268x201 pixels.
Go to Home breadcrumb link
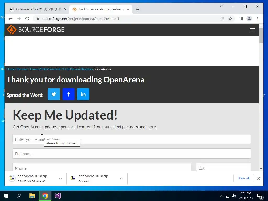10,69
